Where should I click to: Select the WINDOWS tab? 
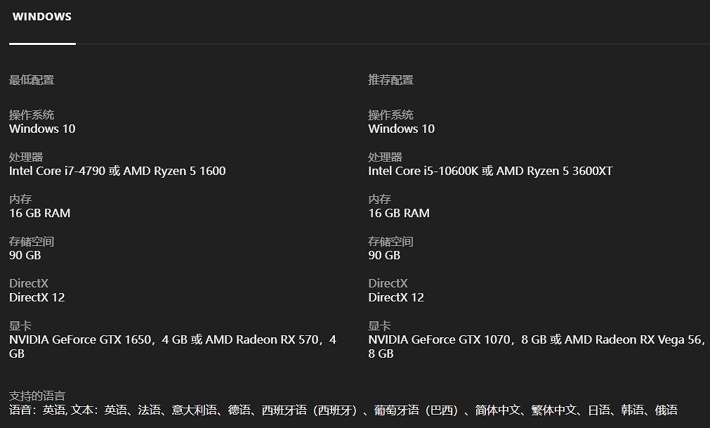coord(42,17)
